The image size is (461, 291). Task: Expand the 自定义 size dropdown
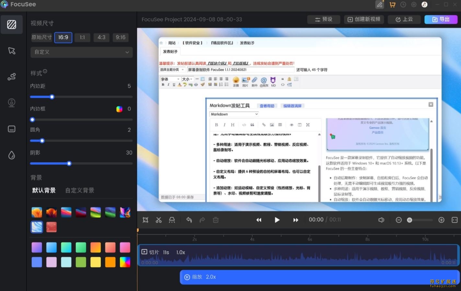point(82,52)
